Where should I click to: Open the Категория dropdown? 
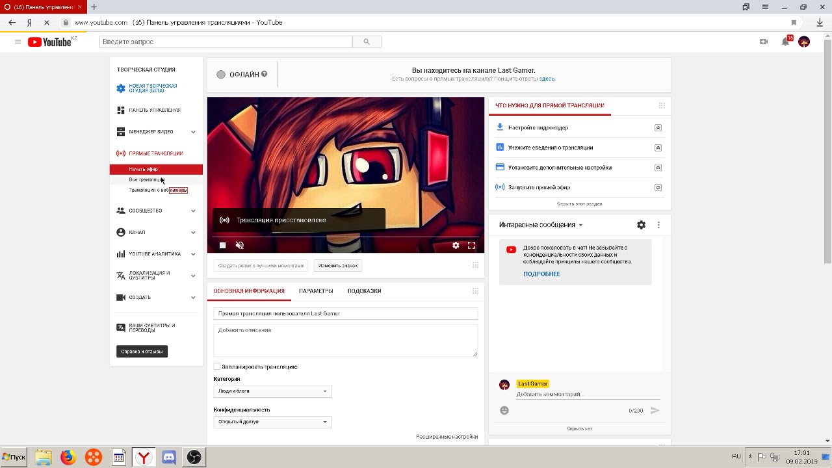point(272,391)
